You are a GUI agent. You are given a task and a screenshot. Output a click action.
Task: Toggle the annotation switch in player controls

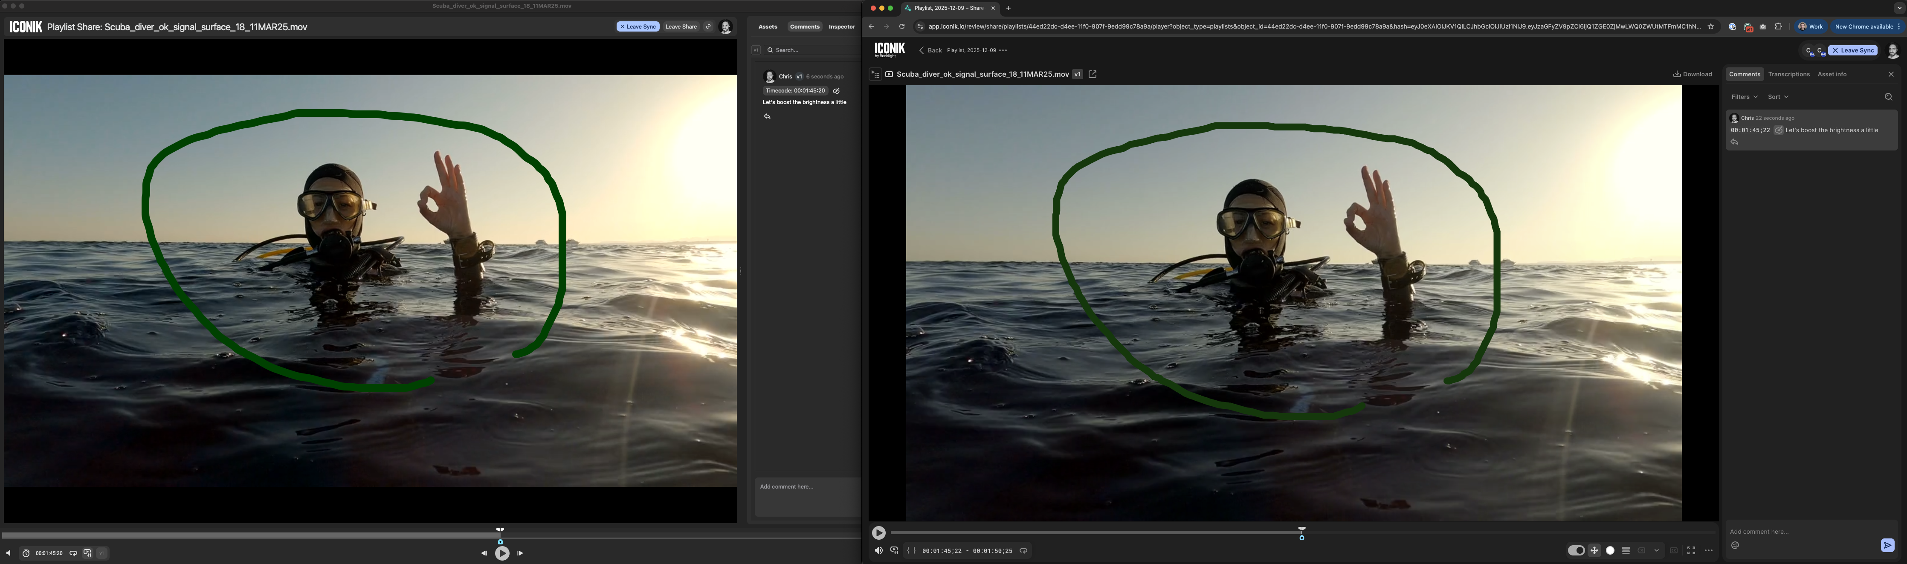click(x=1575, y=551)
